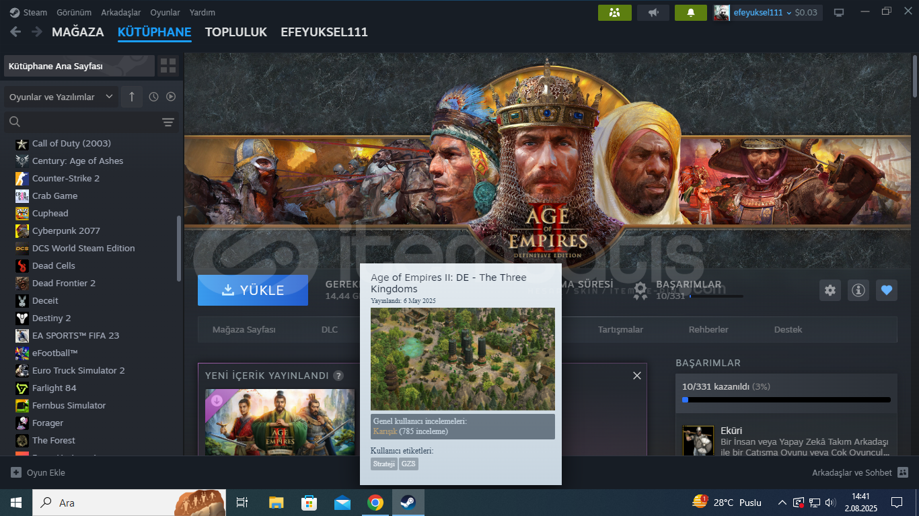The image size is (919, 516).
Task: Open Google Chrome from the taskbar
Action: (x=375, y=503)
